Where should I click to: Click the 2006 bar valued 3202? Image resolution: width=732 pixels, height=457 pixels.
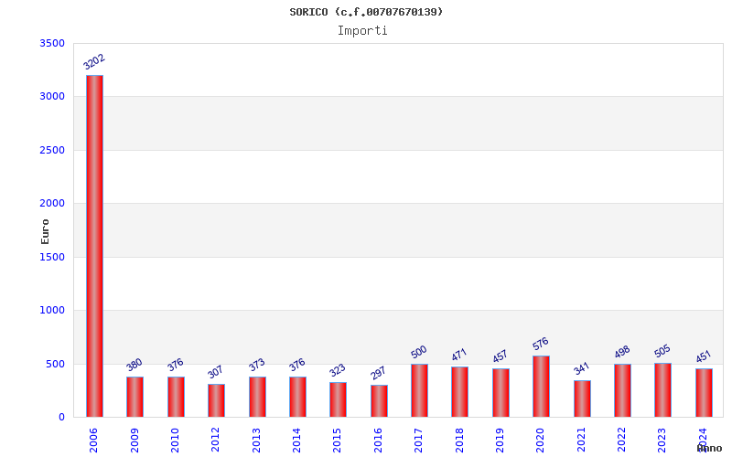coord(94,246)
